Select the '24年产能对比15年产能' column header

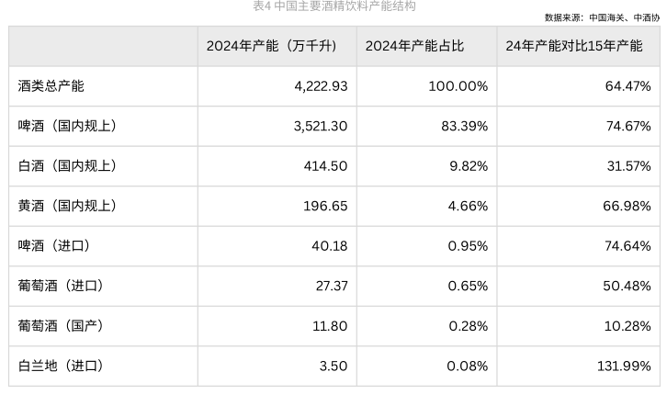click(x=573, y=46)
